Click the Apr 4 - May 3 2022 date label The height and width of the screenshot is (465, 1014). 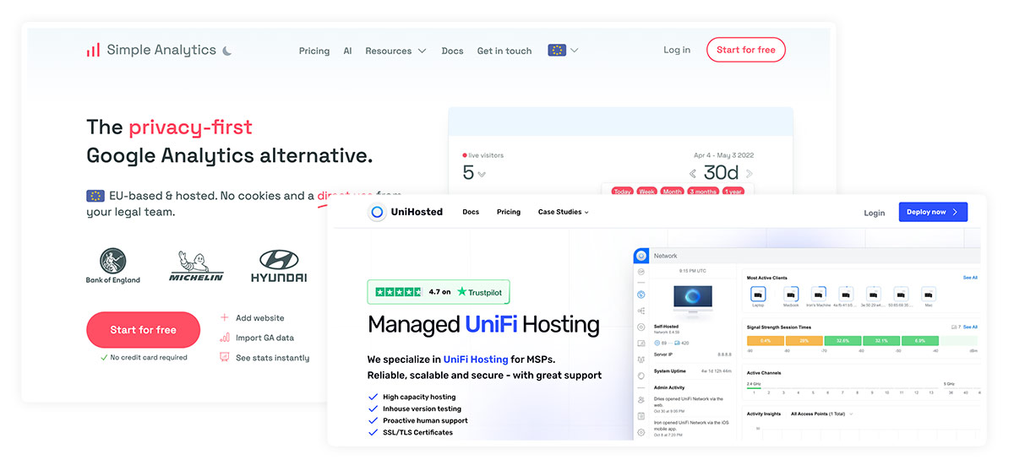[723, 155]
